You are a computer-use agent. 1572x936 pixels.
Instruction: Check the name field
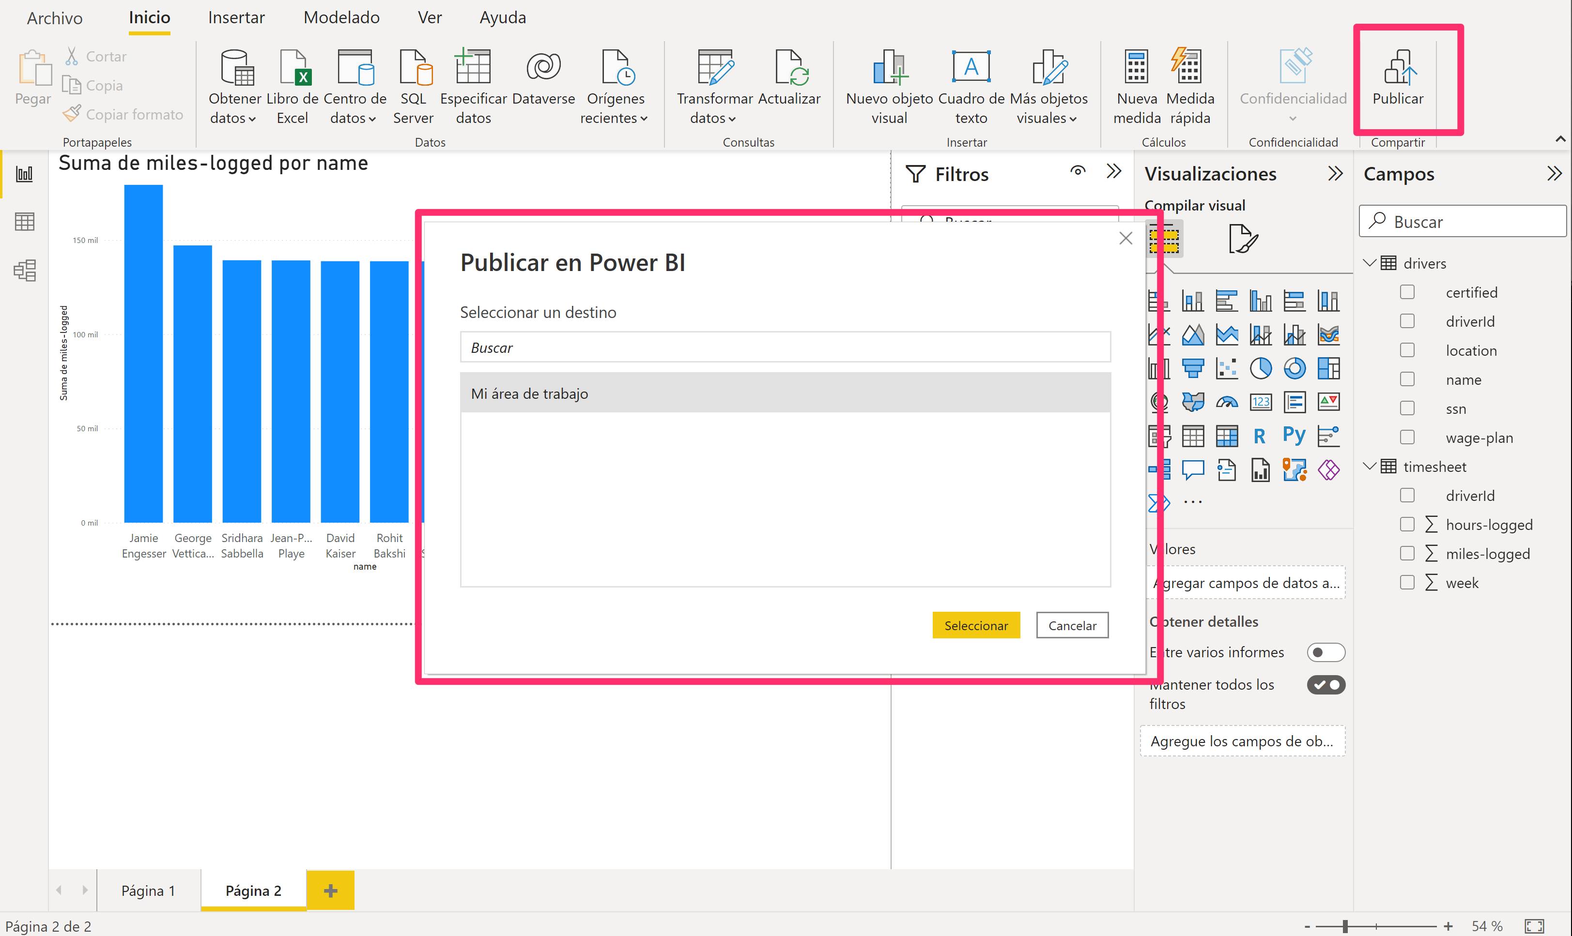tap(1407, 379)
